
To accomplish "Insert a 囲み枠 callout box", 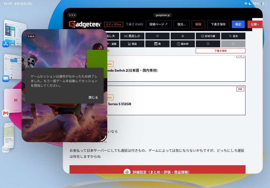I will pyautogui.click(x=183, y=44).
